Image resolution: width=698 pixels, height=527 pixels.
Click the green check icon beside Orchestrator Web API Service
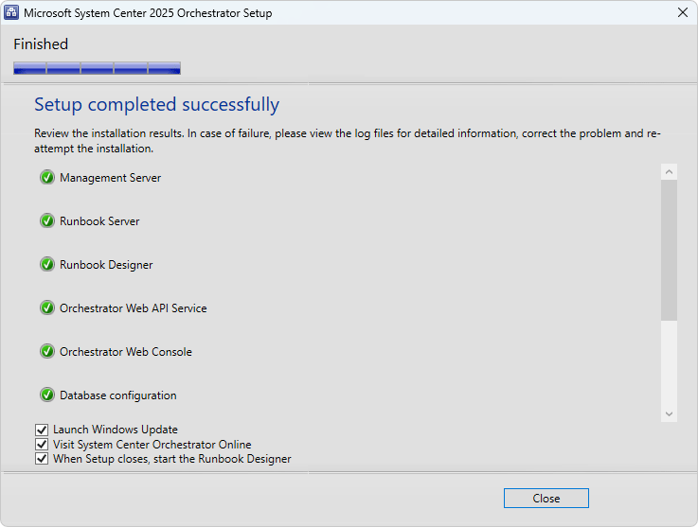47,307
